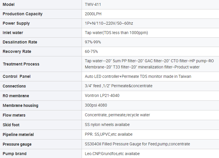219x158 pixels.
Task: Select the Auto LED controller description
Action: pos(138,76)
